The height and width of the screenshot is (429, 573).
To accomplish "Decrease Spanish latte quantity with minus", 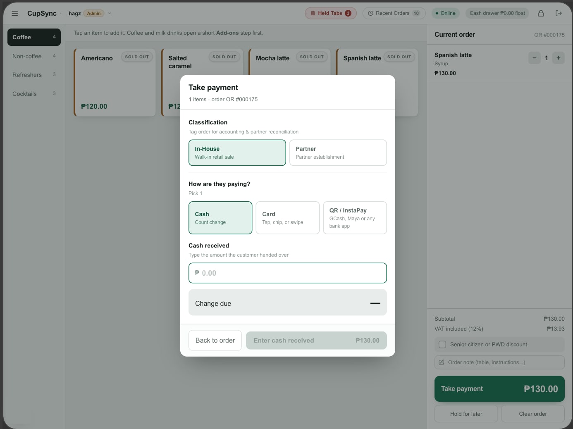I will [535, 58].
